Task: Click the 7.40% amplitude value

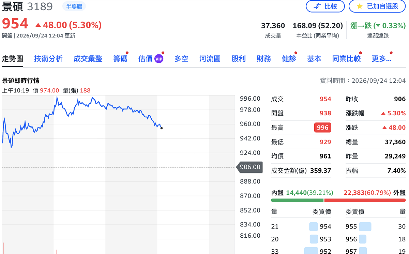Action: [396, 170]
